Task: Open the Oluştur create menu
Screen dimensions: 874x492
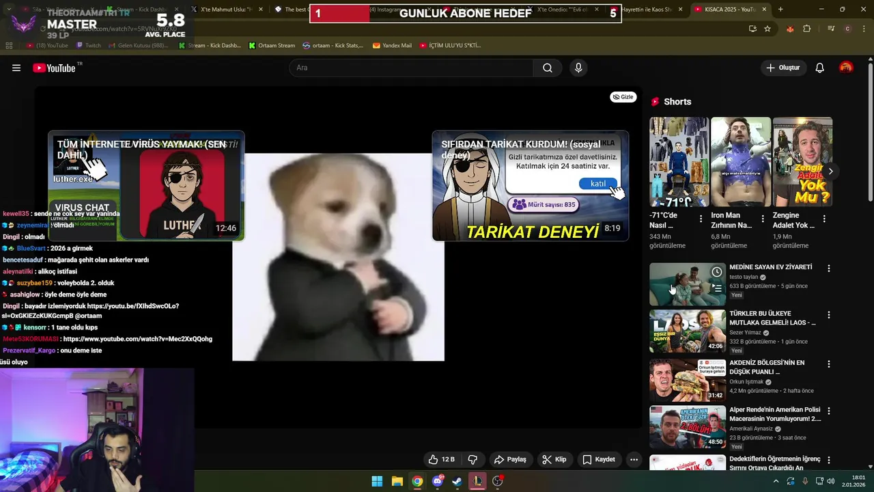Action: [783, 68]
